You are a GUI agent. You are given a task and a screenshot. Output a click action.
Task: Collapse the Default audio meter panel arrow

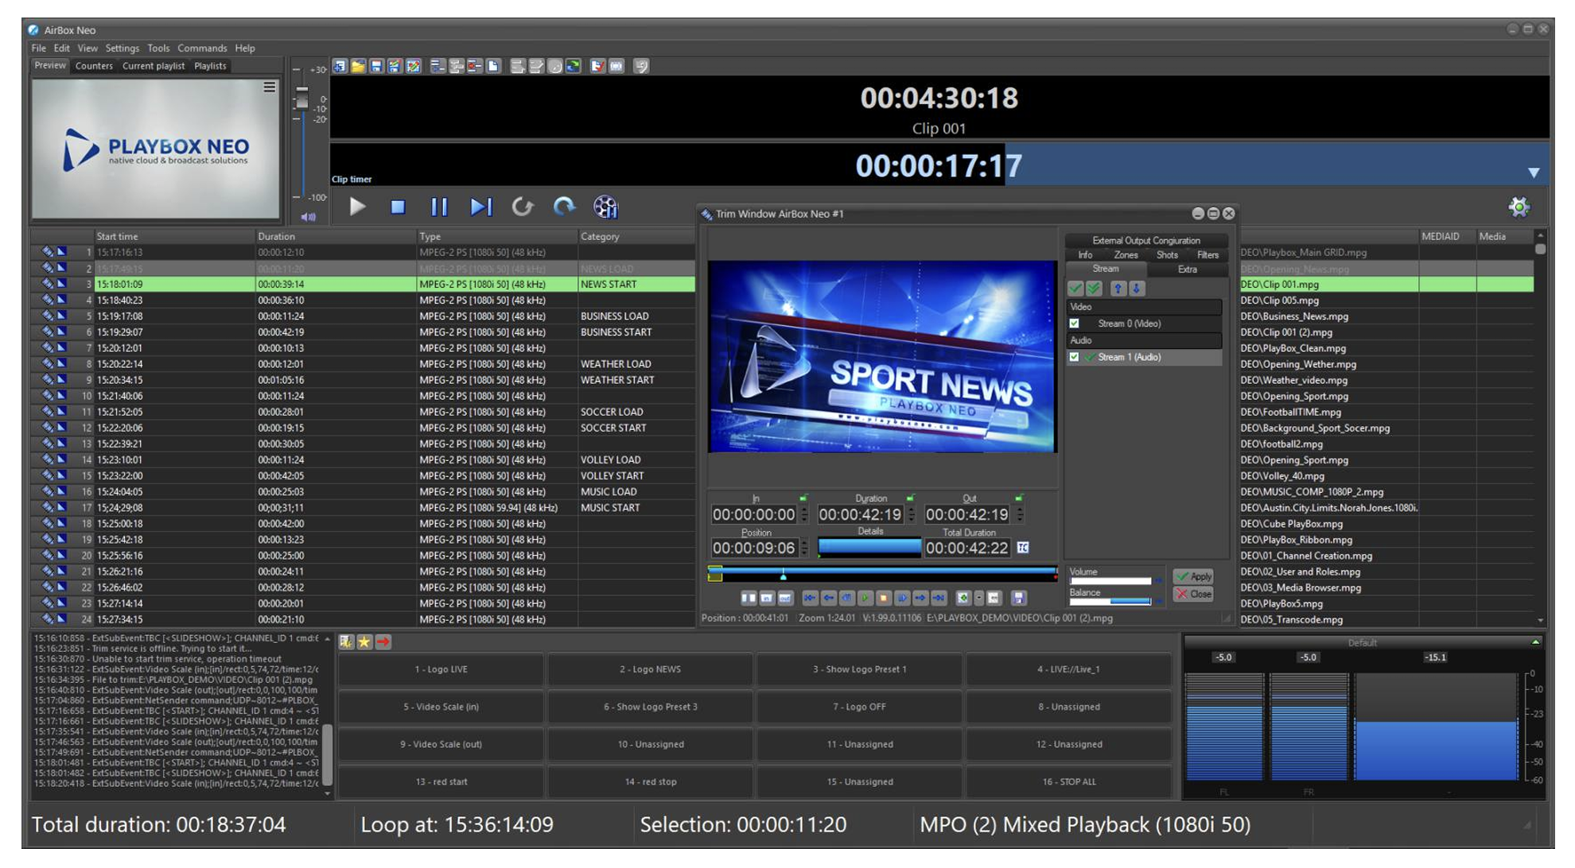click(1535, 641)
